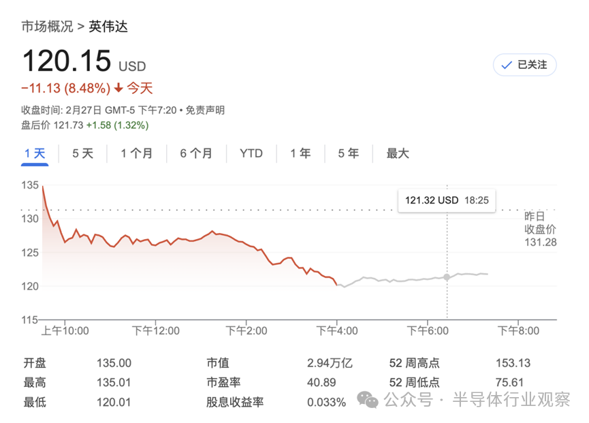Select the 最大 range tab
This screenshot has width=589, height=423.
tap(398, 154)
